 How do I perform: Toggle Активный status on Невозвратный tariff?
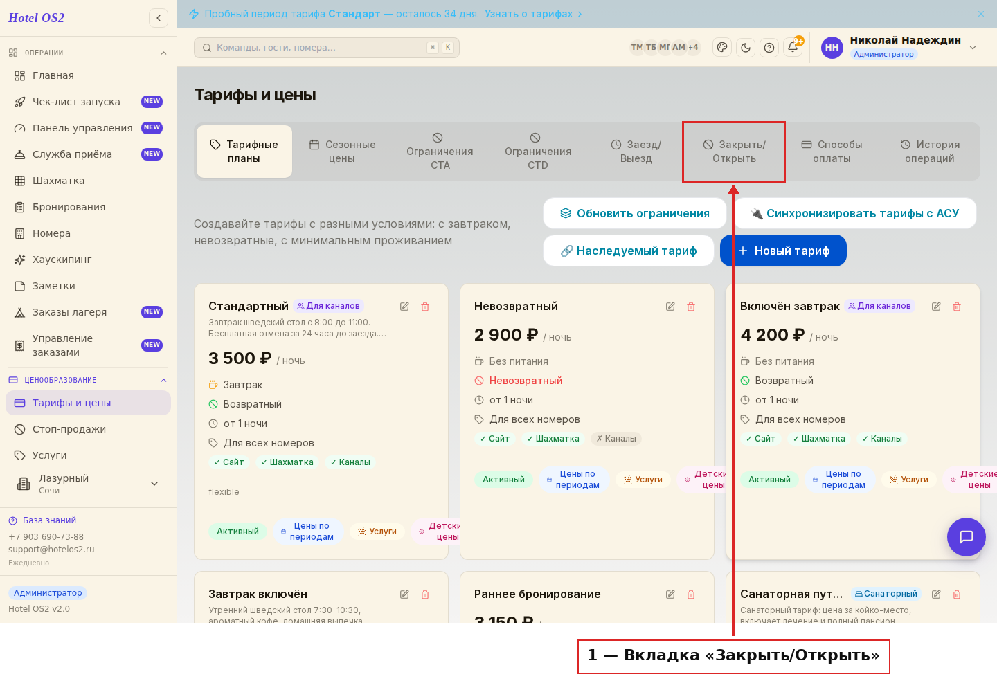[x=503, y=480]
